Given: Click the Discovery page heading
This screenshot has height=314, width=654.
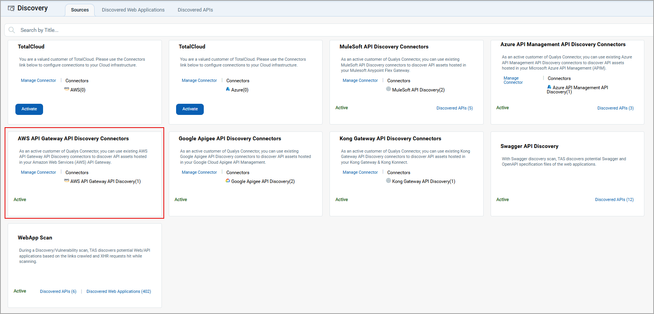Looking at the screenshot, I should point(33,8).
